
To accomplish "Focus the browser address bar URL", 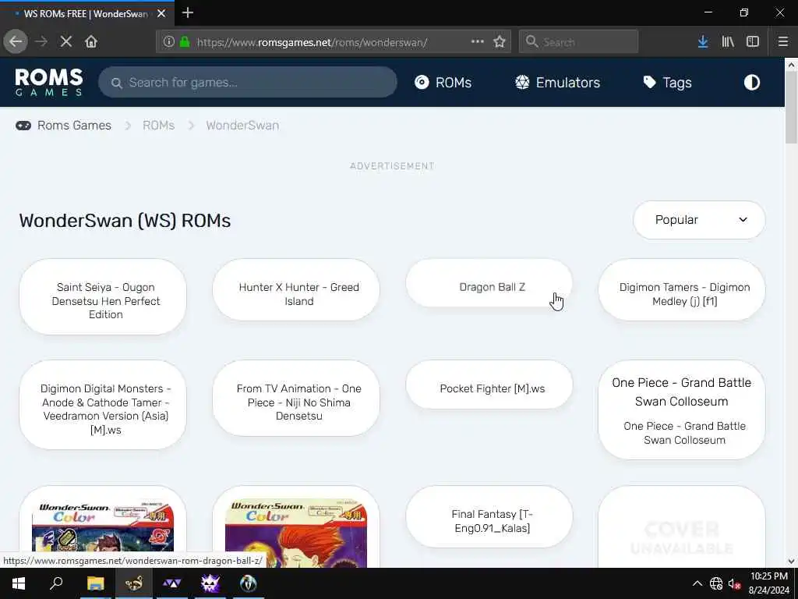I will 312,42.
